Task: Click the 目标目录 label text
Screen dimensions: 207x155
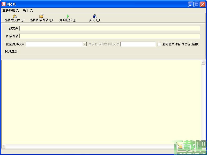Action: pos(12,36)
